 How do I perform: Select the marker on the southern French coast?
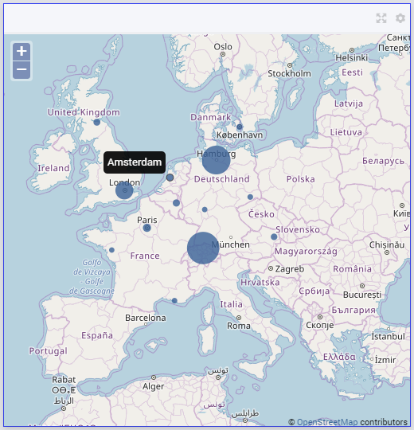click(x=174, y=300)
